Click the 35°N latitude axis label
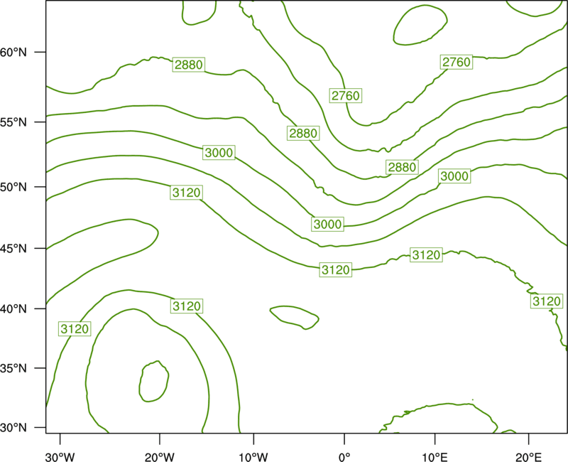Viewport: 568px width, 462px height. (x=13, y=368)
